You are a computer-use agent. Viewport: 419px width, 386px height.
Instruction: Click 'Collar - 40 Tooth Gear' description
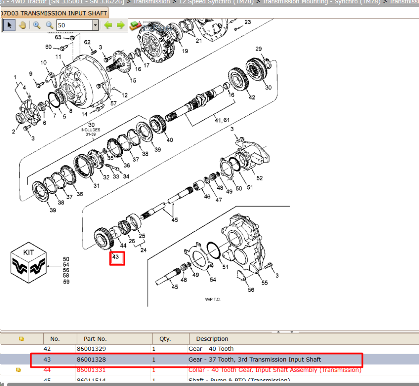[x=275, y=370]
